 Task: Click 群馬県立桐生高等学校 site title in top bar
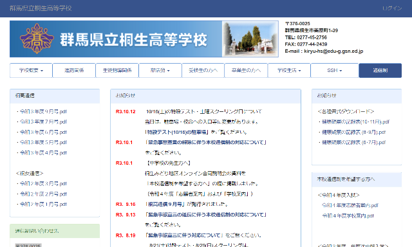[x=41, y=8]
